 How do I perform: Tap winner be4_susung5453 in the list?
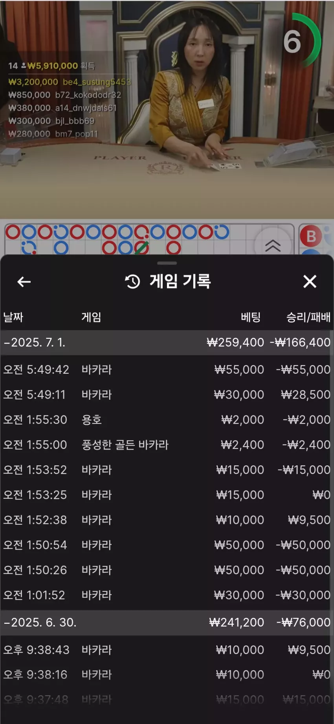point(70,82)
